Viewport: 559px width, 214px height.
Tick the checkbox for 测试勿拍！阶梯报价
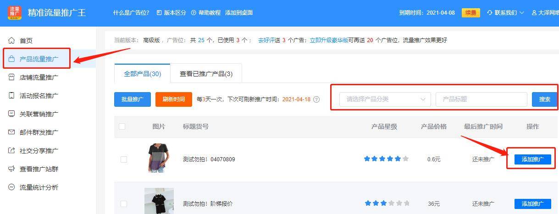click(123, 203)
